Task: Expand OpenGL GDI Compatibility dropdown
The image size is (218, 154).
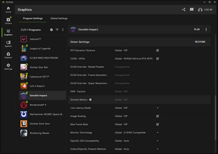Action: 158,141
